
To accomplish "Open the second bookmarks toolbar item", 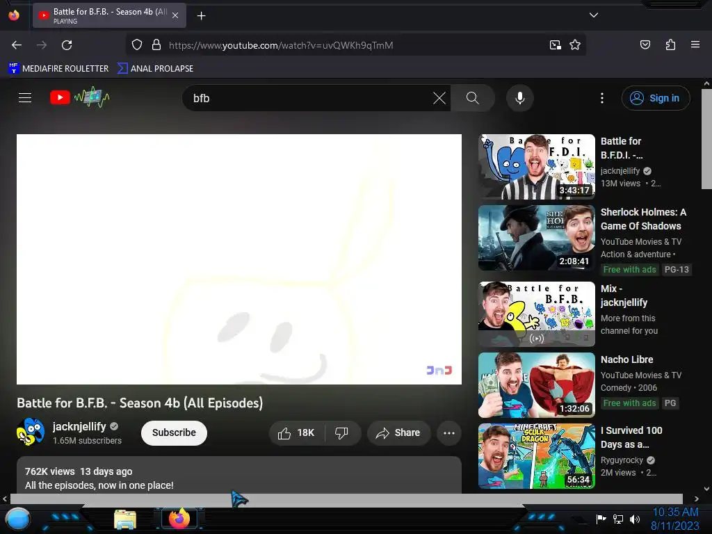I will [x=155, y=69].
